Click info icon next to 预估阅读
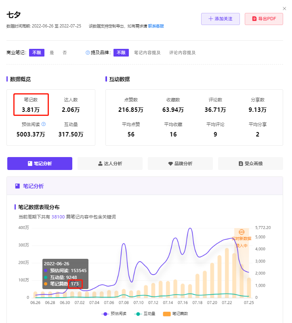This screenshot has height=323, width=292. click(x=44, y=124)
